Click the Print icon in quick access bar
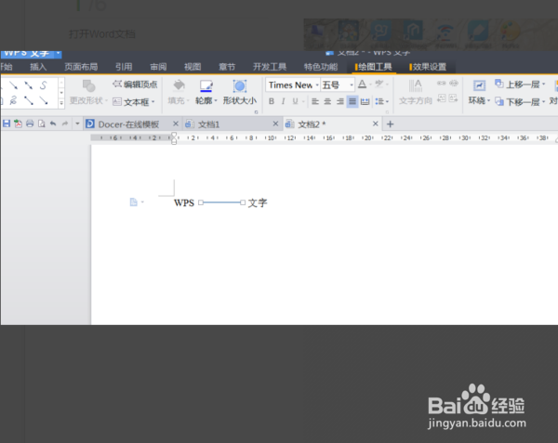The height and width of the screenshot is (443, 558). (x=30, y=124)
